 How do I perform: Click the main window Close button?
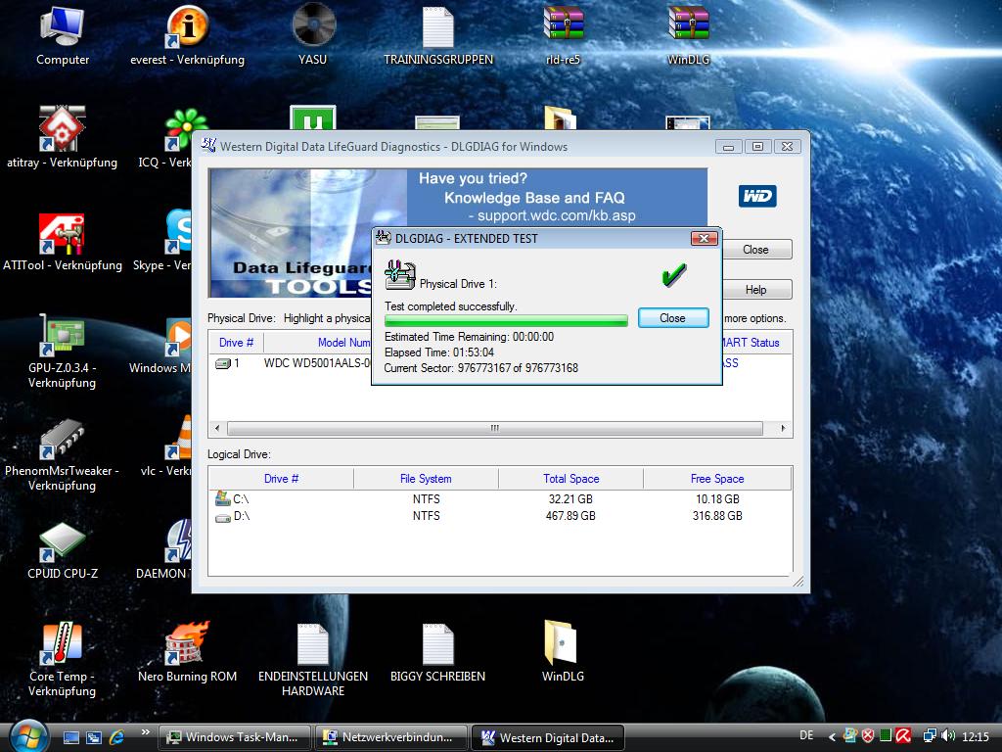click(755, 250)
